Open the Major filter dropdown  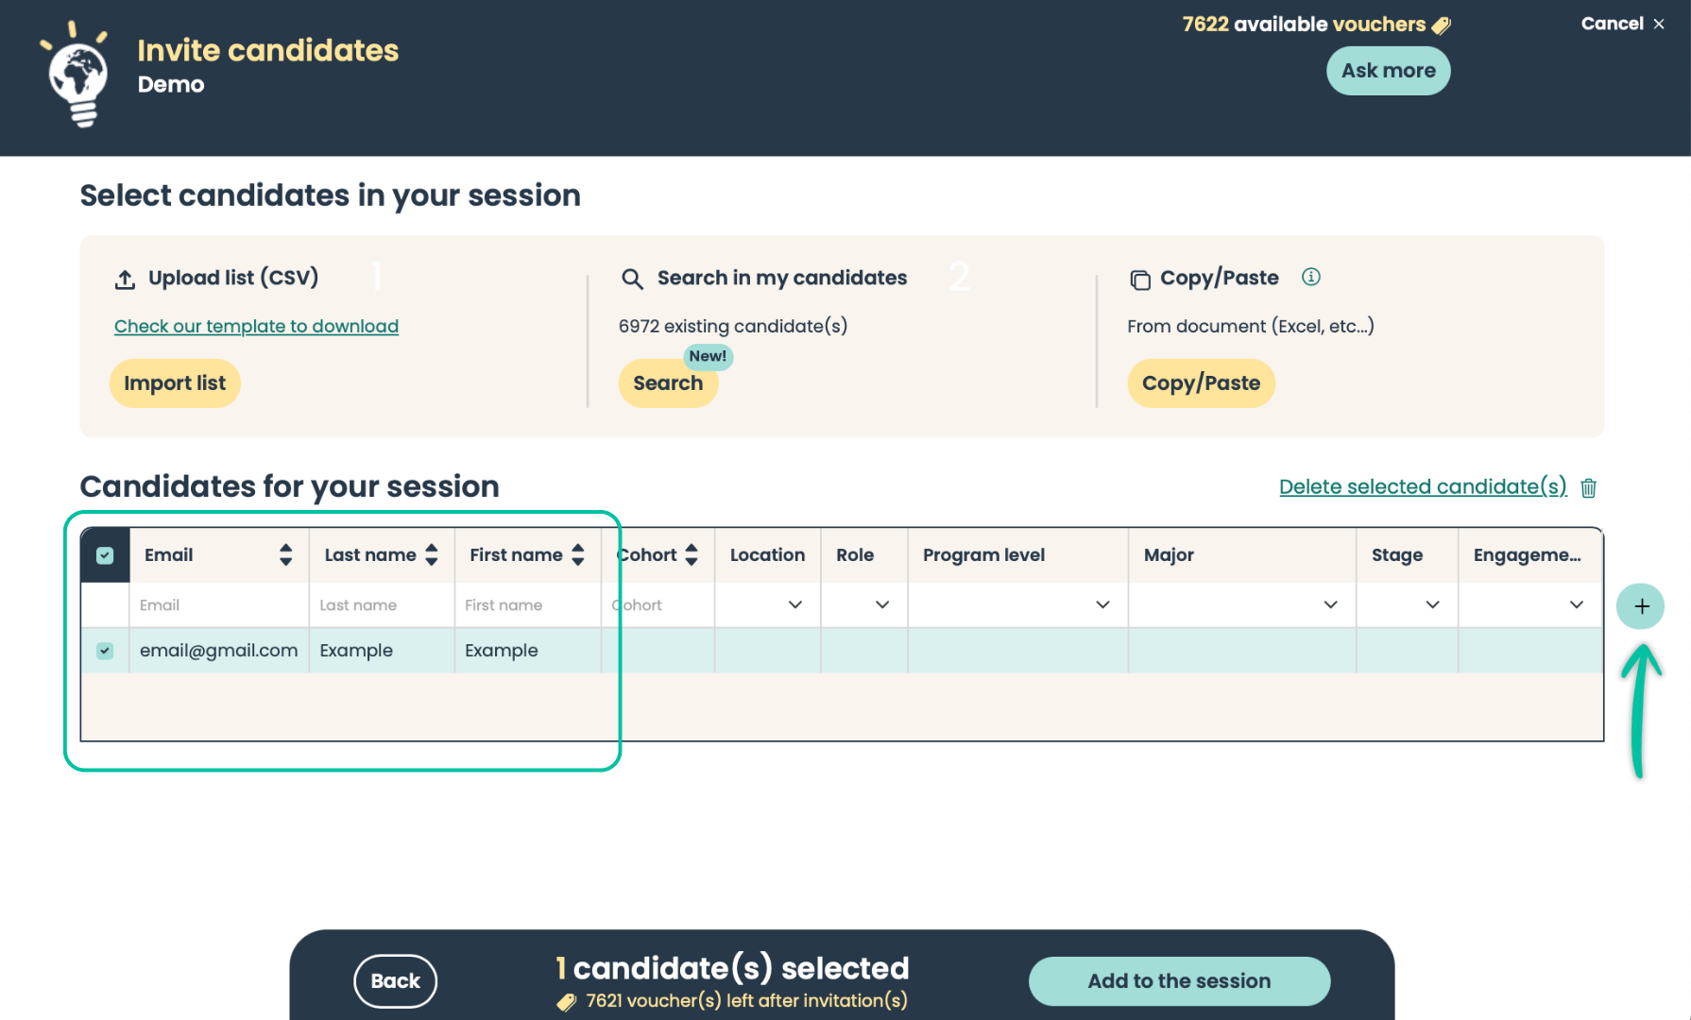tap(1330, 605)
